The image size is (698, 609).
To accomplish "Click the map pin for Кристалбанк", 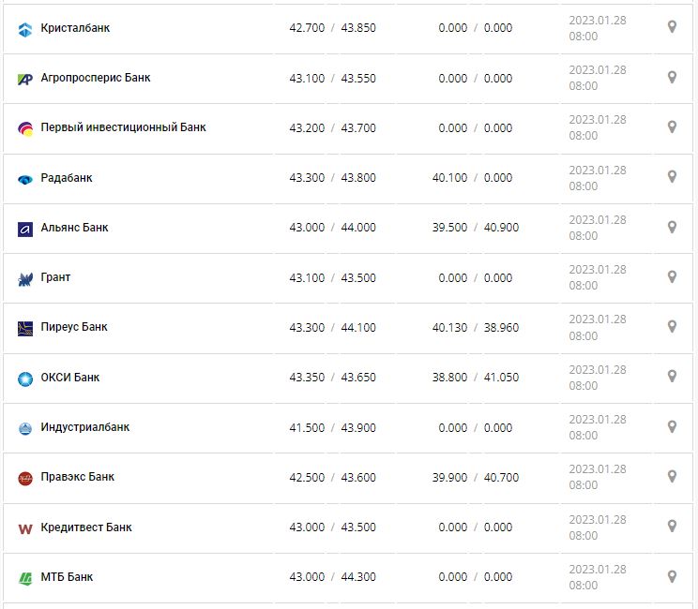I will (x=672, y=27).
